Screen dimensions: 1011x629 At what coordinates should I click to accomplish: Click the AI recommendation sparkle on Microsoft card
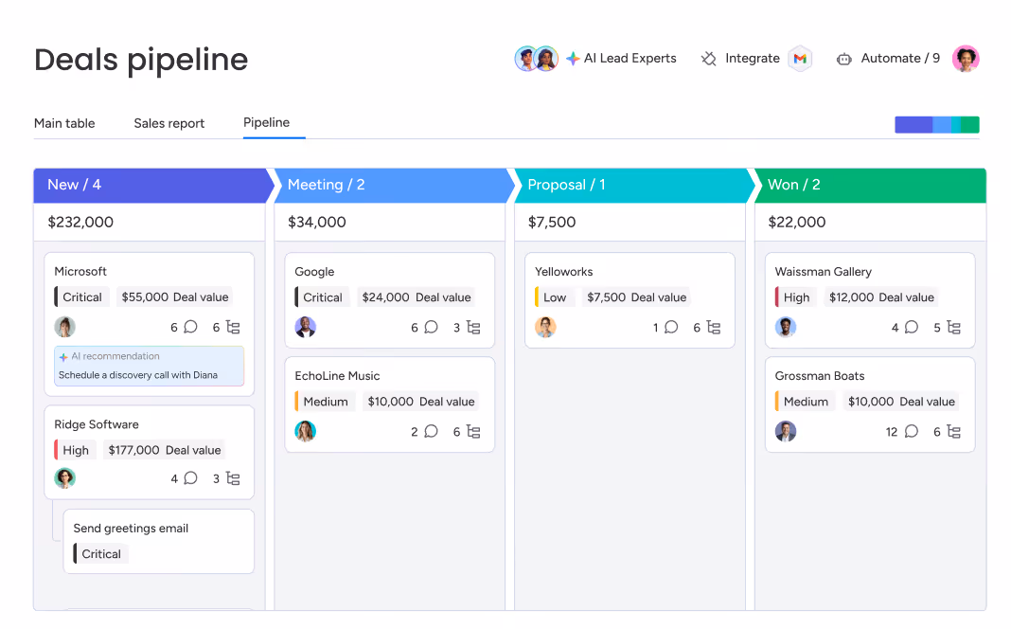coord(63,357)
